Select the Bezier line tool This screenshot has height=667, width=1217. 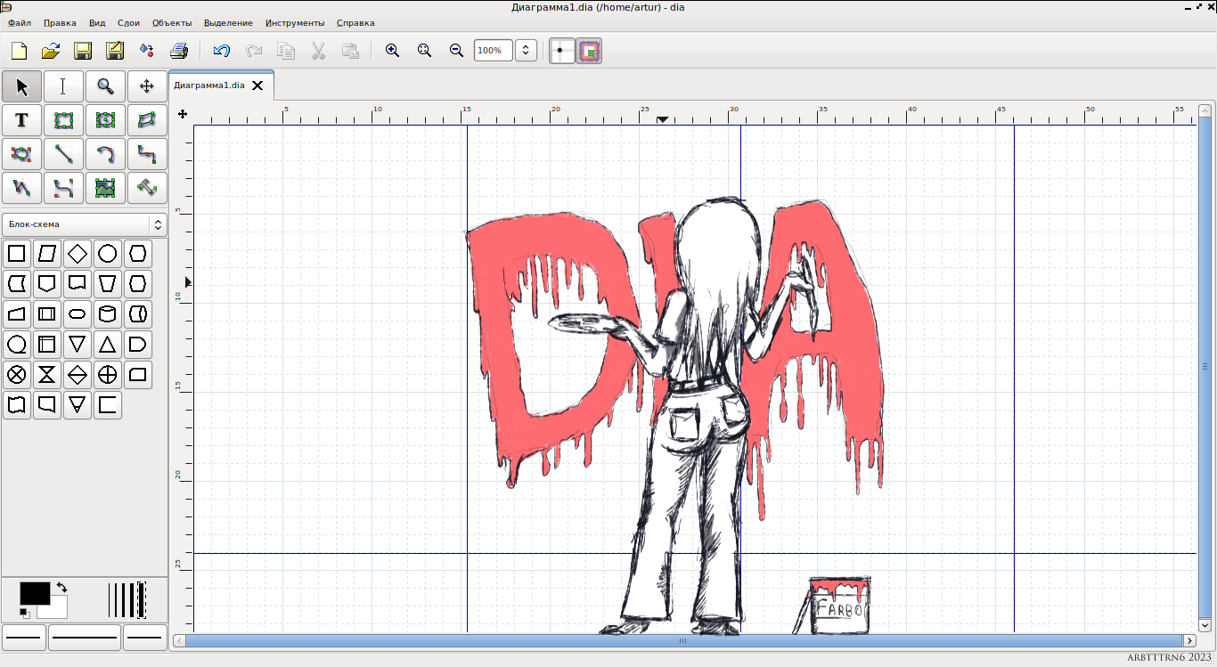pyautogui.click(x=63, y=188)
